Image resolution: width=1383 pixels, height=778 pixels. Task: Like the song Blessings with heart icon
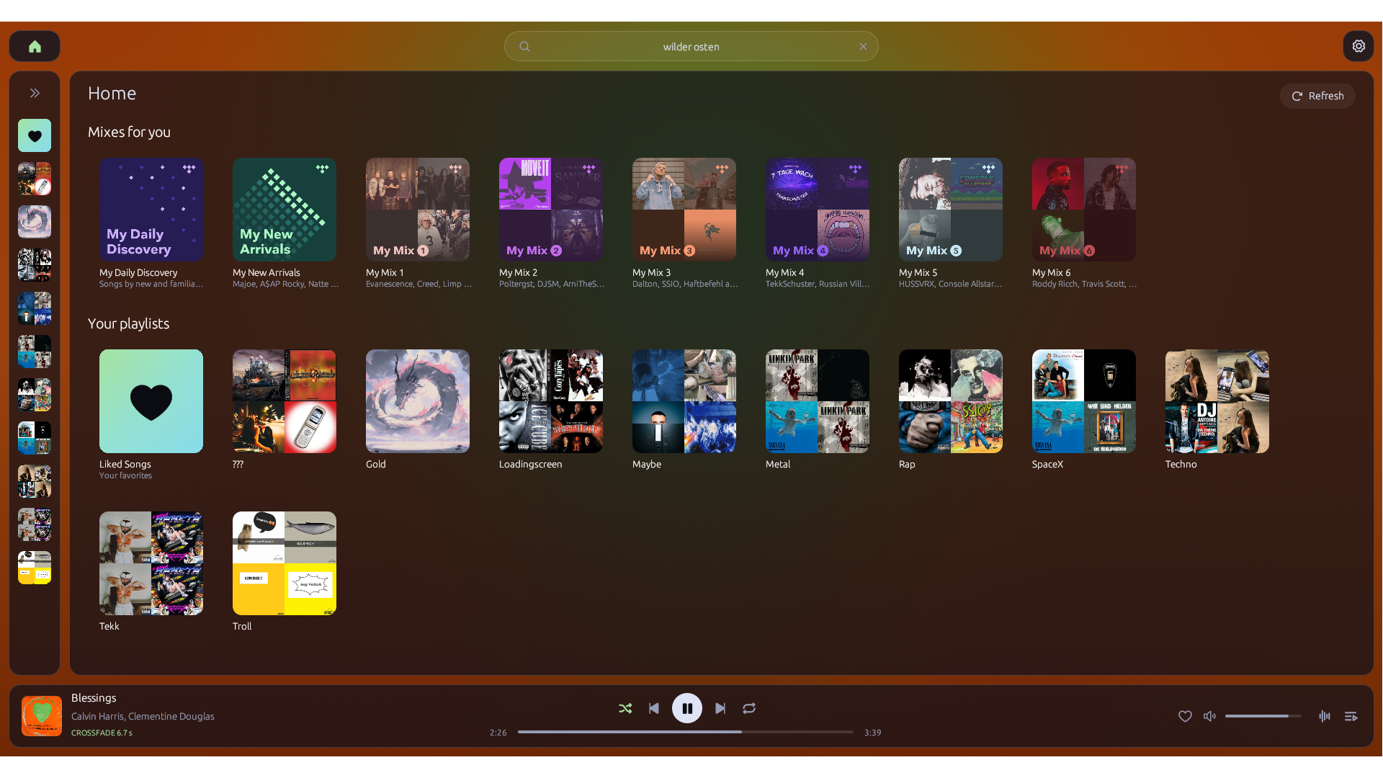point(1185,716)
